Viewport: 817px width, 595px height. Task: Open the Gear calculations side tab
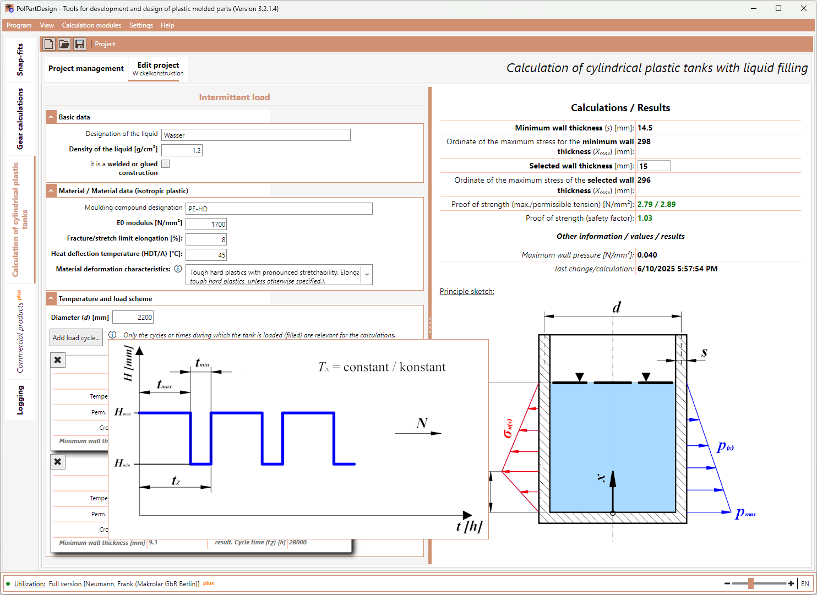coord(20,119)
